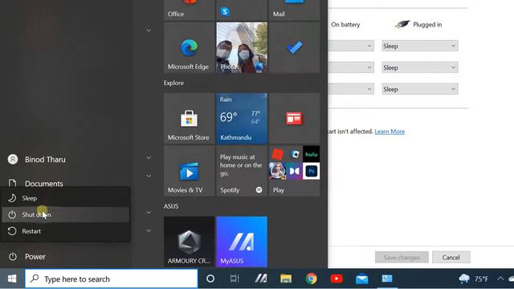Image resolution: width=514 pixels, height=289 pixels.
Task: Open the Play folder tile label
Action: pyautogui.click(x=279, y=190)
